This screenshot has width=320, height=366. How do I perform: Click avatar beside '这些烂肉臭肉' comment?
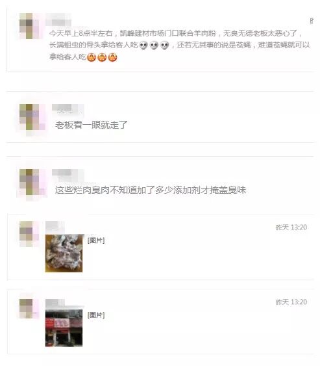pos(29,182)
